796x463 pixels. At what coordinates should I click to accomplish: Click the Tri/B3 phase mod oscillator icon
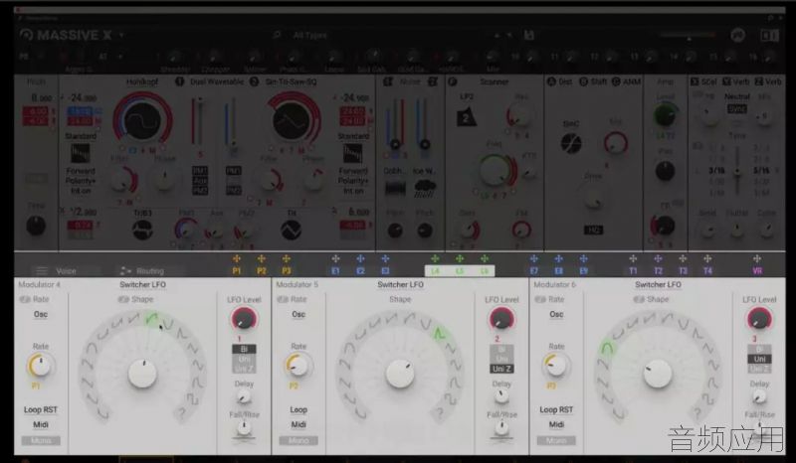[x=142, y=231]
